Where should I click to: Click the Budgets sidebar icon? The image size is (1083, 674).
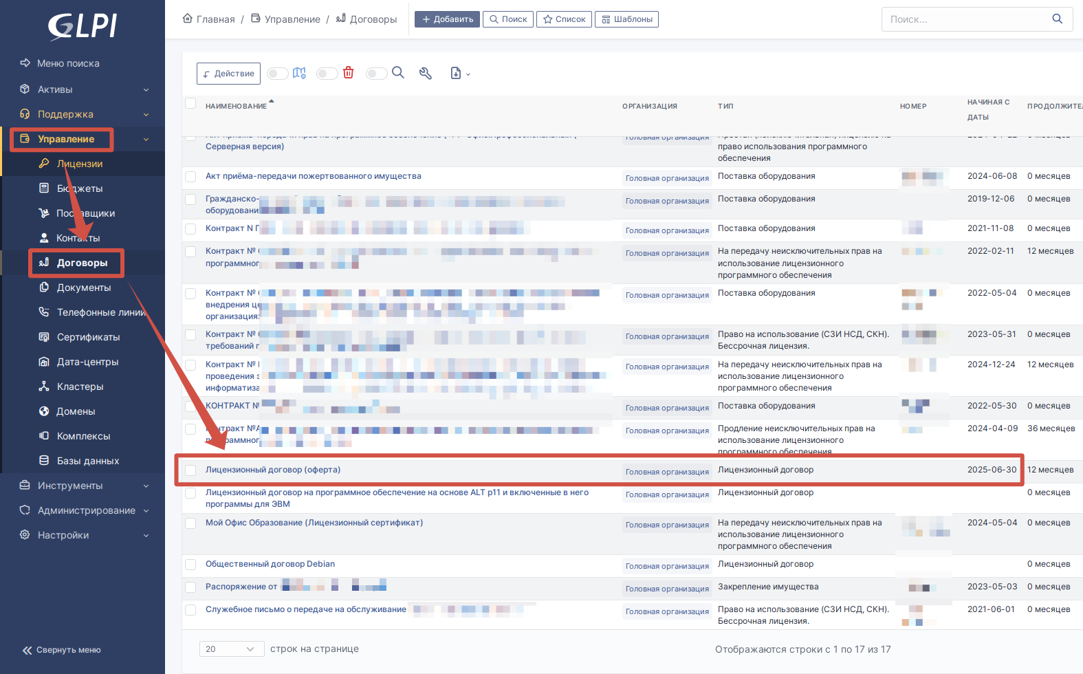coord(44,188)
